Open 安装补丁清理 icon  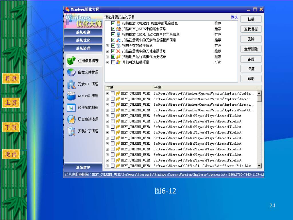coord(71,131)
